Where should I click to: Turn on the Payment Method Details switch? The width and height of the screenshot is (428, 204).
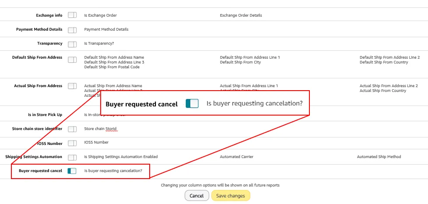click(72, 30)
